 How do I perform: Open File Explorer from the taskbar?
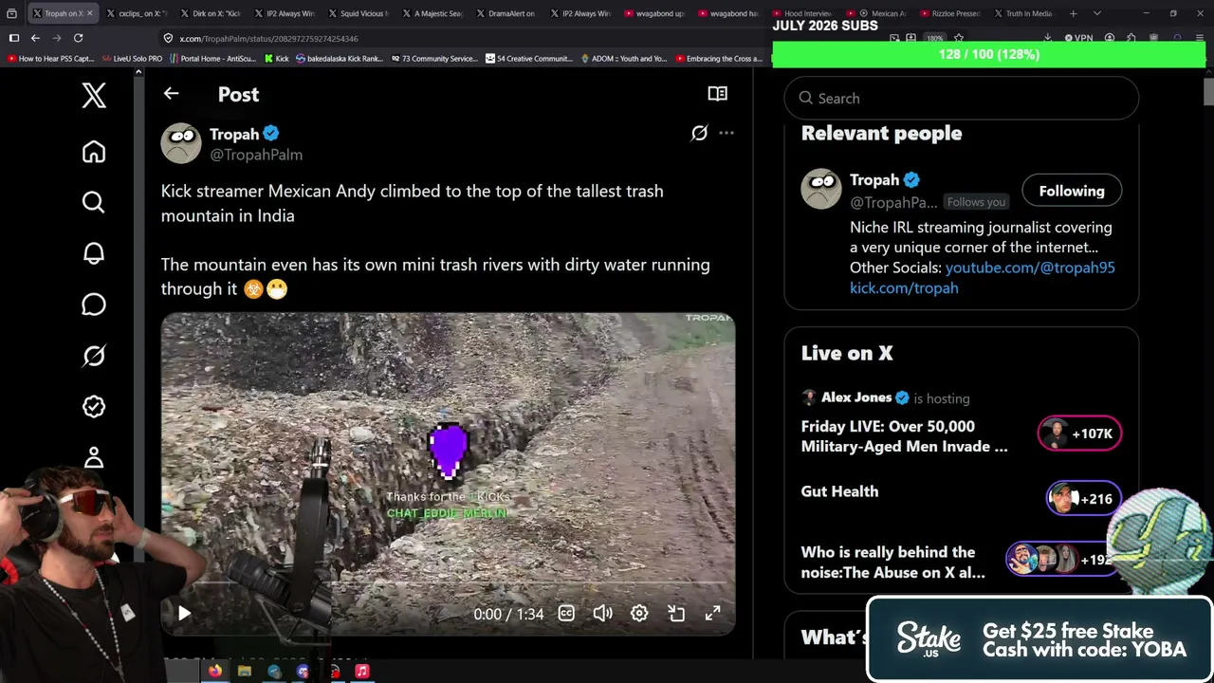tap(245, 671)
